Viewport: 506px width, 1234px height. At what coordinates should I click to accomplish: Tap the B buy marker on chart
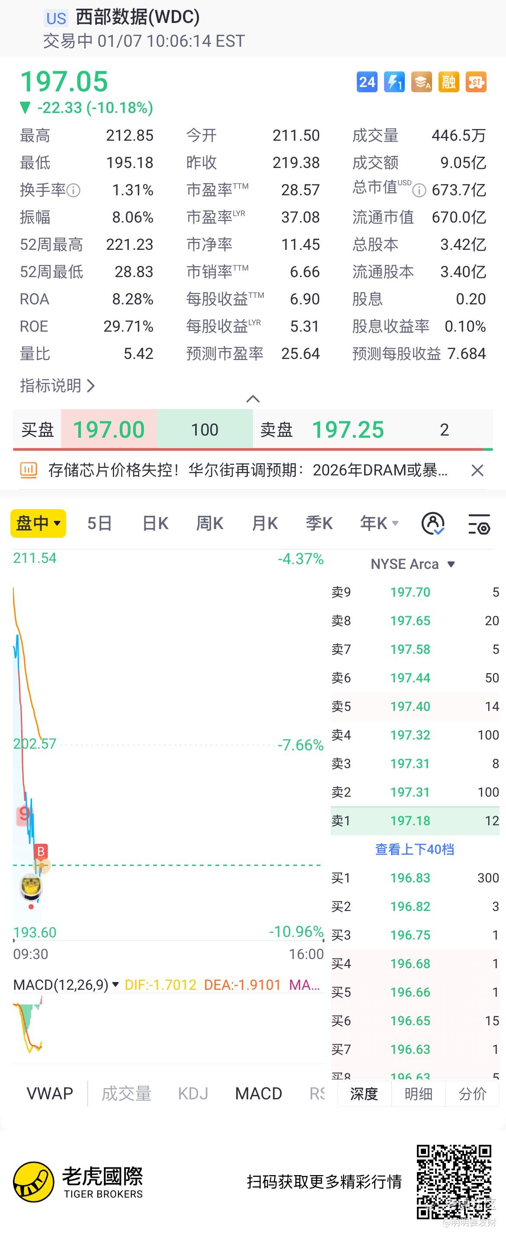tap(41, 851)
